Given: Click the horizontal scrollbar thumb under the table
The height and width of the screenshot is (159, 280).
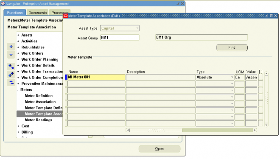Looking at the screenshot, I should pos(156,130).
